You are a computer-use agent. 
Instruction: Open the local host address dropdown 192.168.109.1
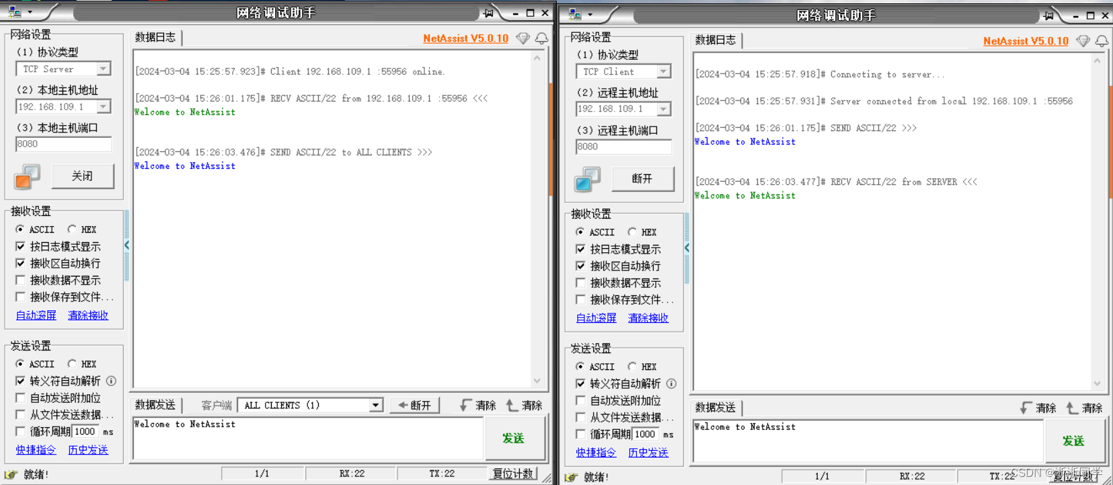pos(103,106)
